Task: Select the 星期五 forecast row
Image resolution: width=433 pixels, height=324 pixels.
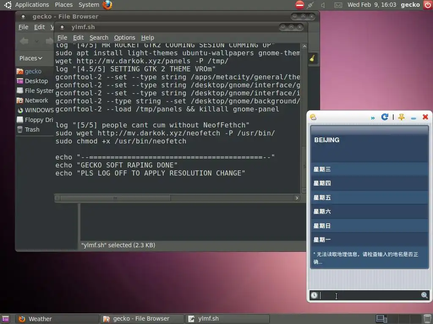Action: (369, 197)
